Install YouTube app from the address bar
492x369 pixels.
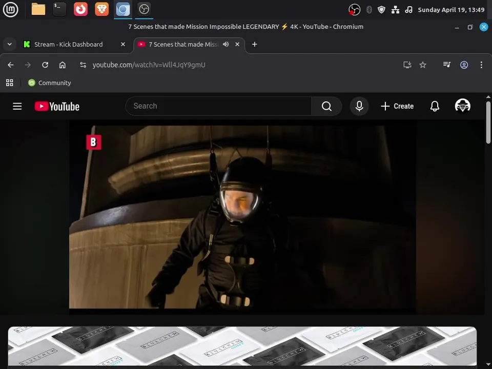coord(407,65)
